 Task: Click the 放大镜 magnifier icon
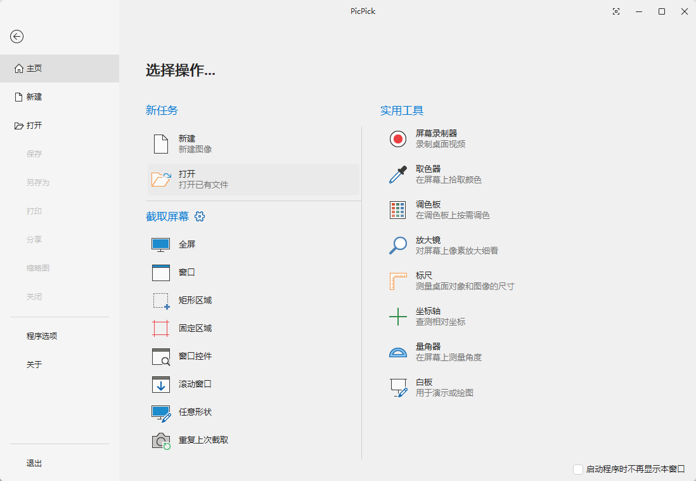(397, 246)
